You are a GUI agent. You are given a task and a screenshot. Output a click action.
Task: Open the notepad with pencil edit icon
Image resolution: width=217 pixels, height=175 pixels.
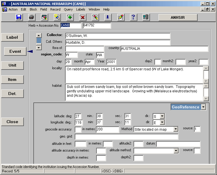pos(120,17)
